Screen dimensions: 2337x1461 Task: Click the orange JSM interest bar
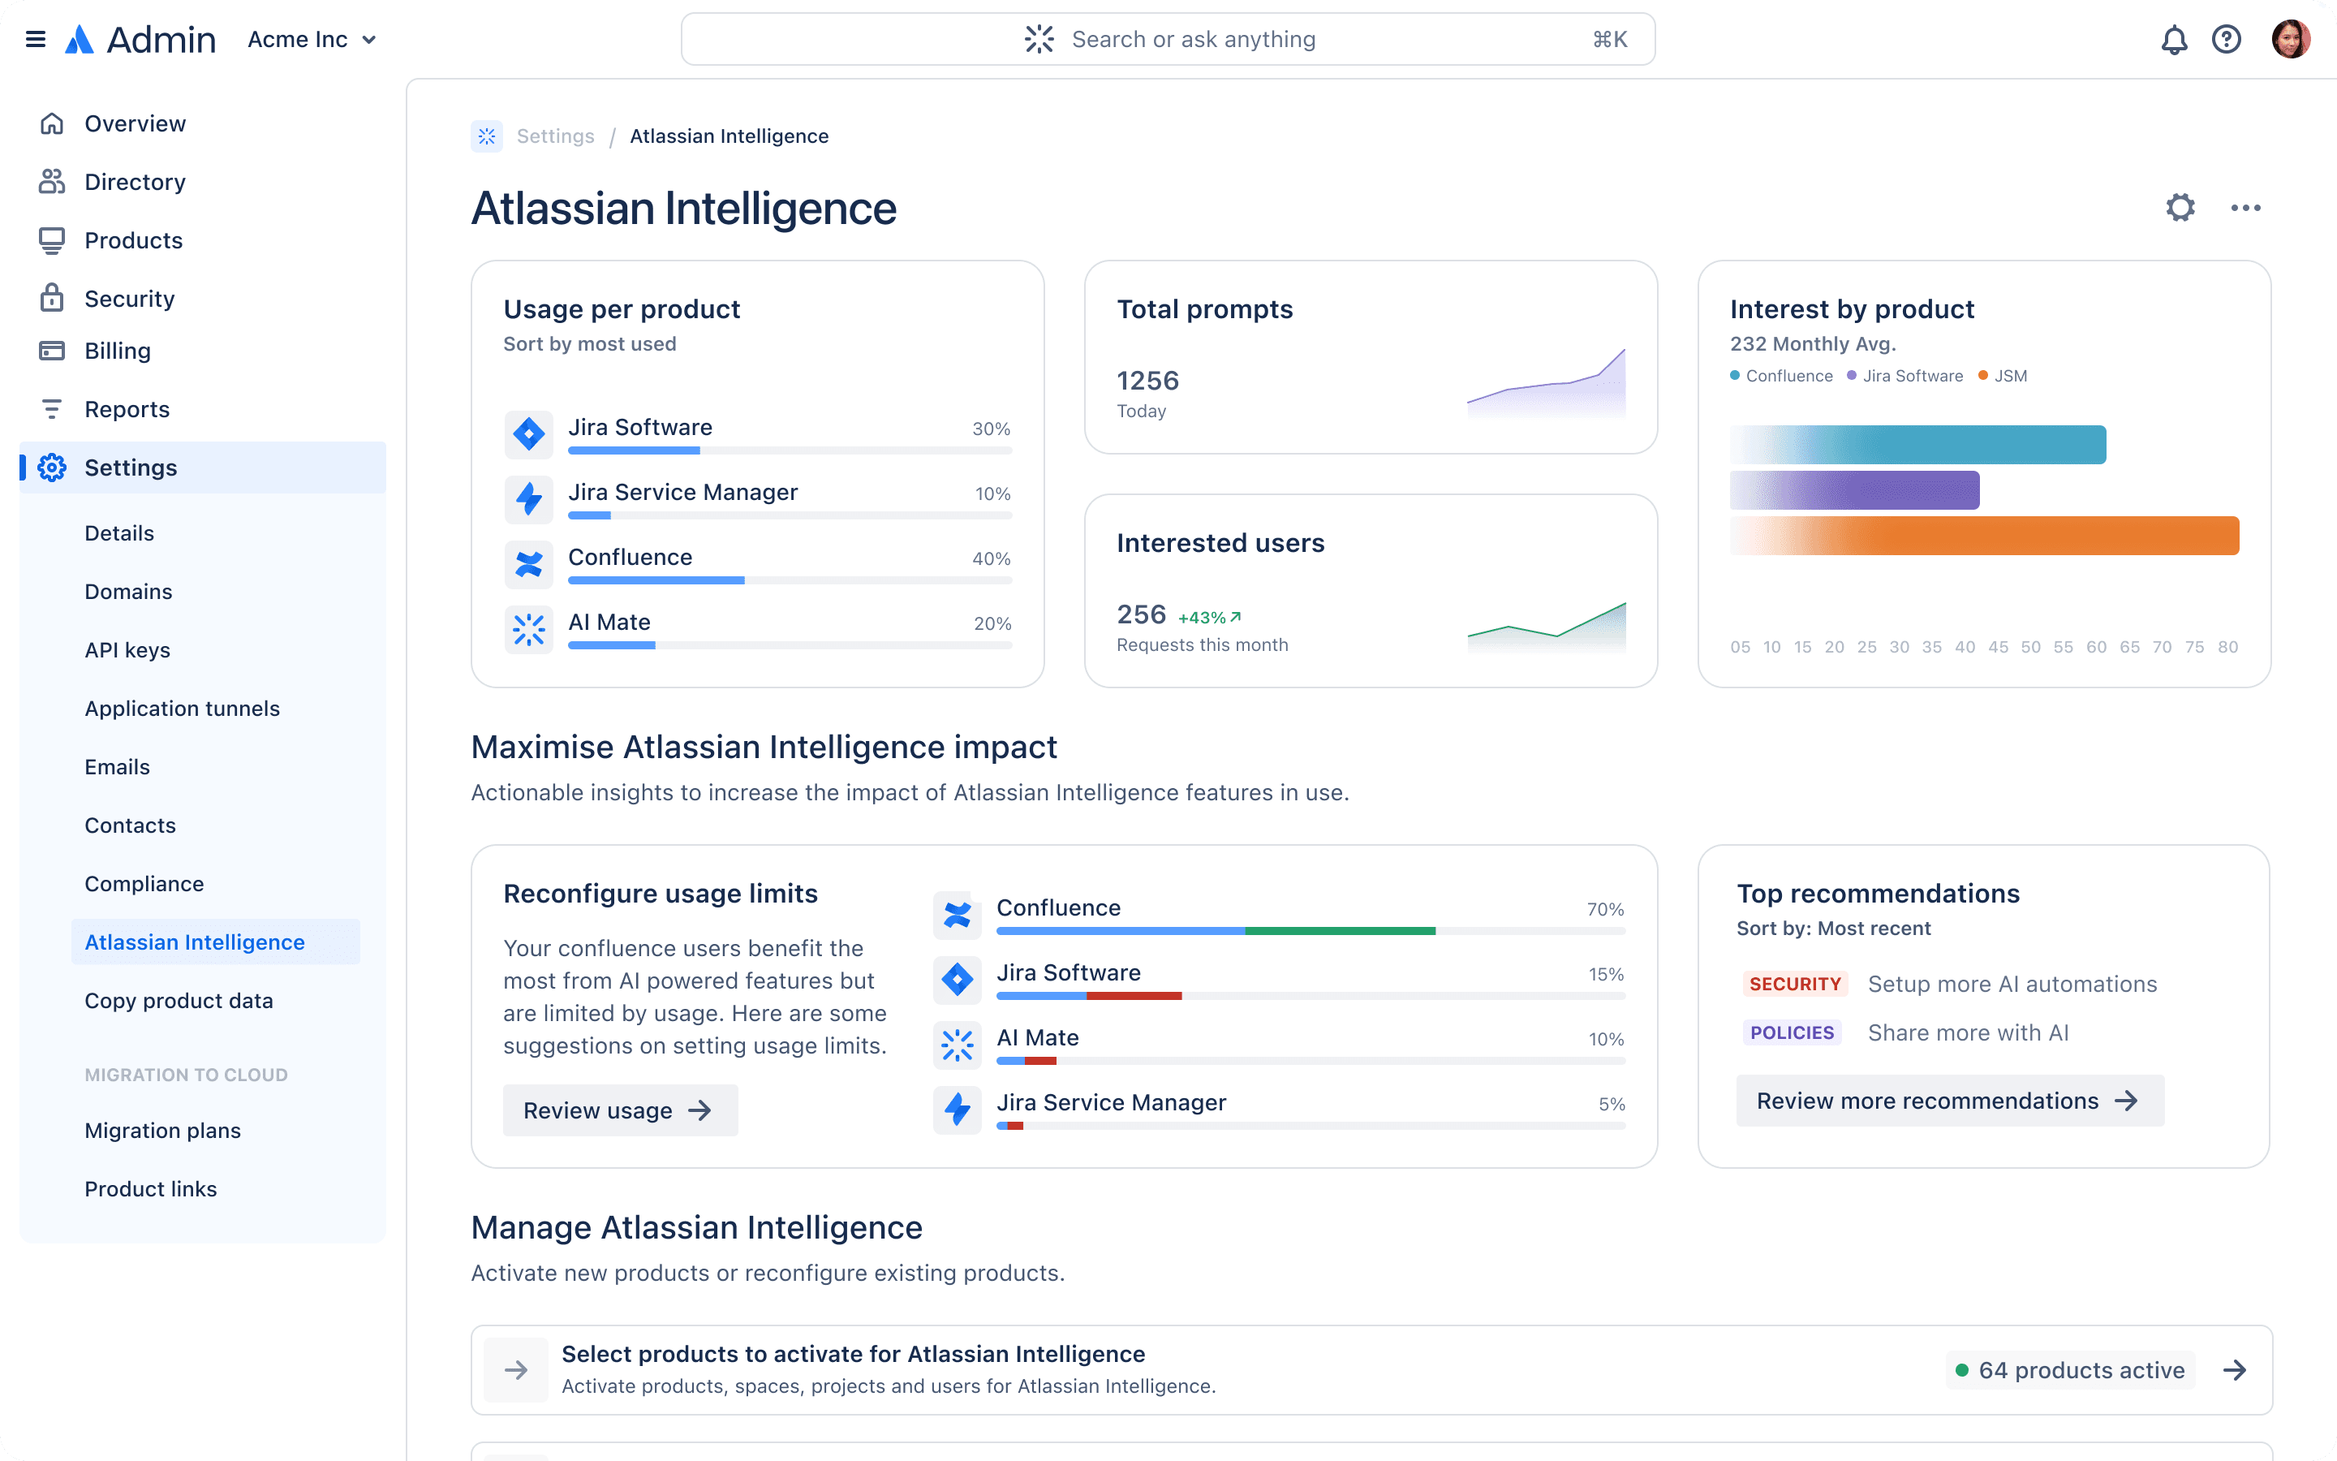coord(1985,536)
